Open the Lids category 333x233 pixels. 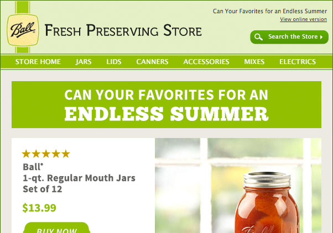coord(114,62)
